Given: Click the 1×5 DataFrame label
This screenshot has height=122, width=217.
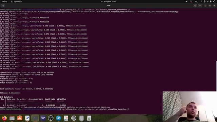Looking at the screenshot, I should (x=7, y=97).
